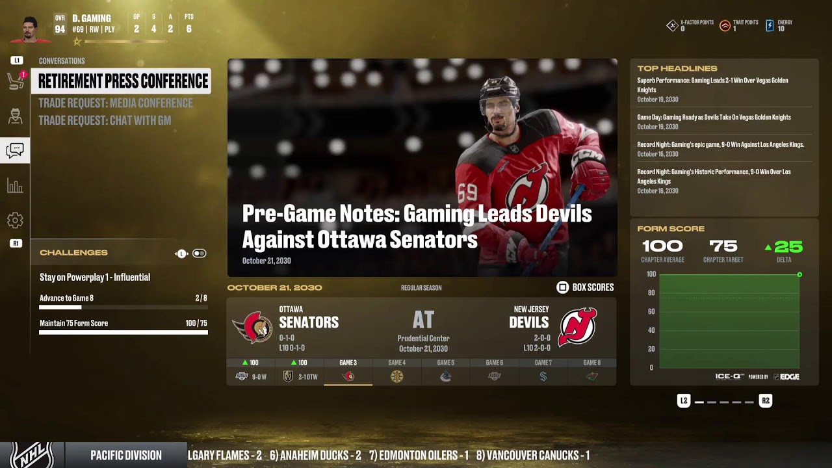Open Trade Request: Chat with GM

(105, 120)
